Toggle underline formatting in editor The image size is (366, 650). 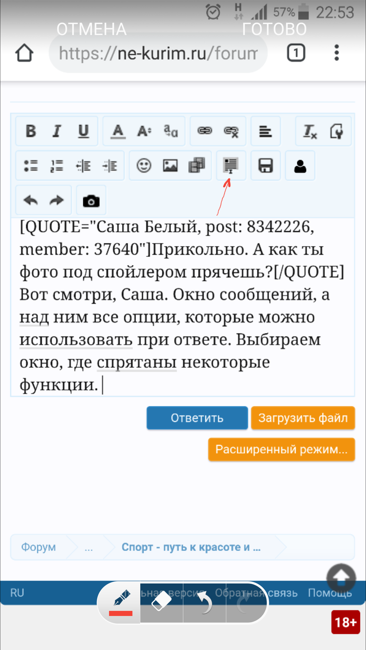83,131
